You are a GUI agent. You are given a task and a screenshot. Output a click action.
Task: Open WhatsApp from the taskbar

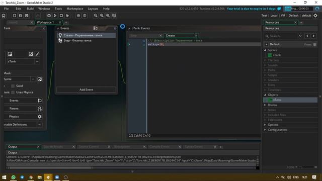(14, 177)
